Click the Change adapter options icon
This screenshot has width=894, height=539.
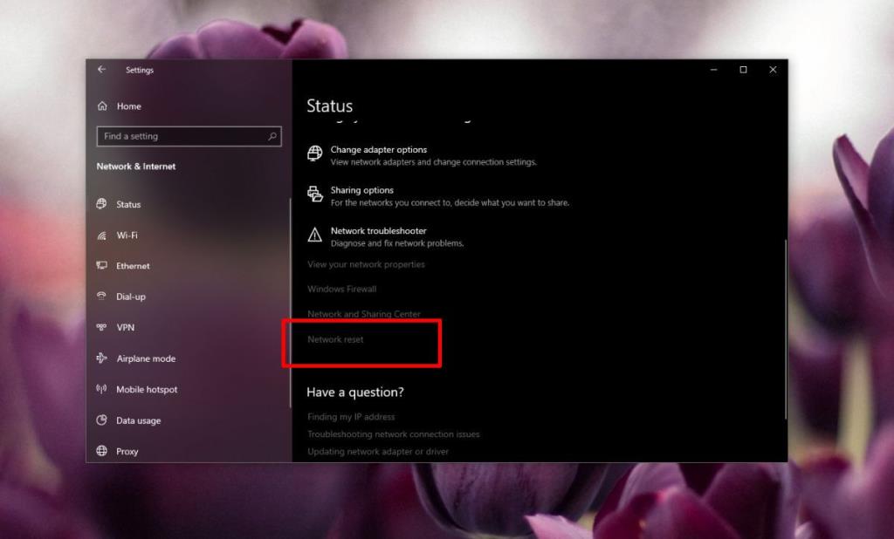[313, 154]
